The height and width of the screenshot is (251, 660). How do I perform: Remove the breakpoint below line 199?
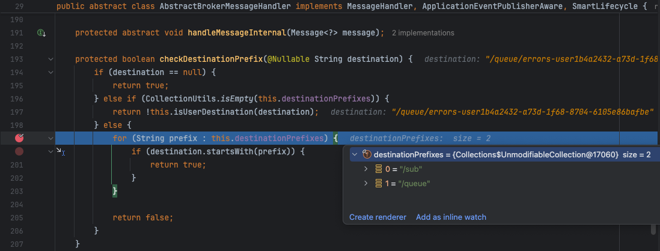pyautogui.click(x=19, y=151)
